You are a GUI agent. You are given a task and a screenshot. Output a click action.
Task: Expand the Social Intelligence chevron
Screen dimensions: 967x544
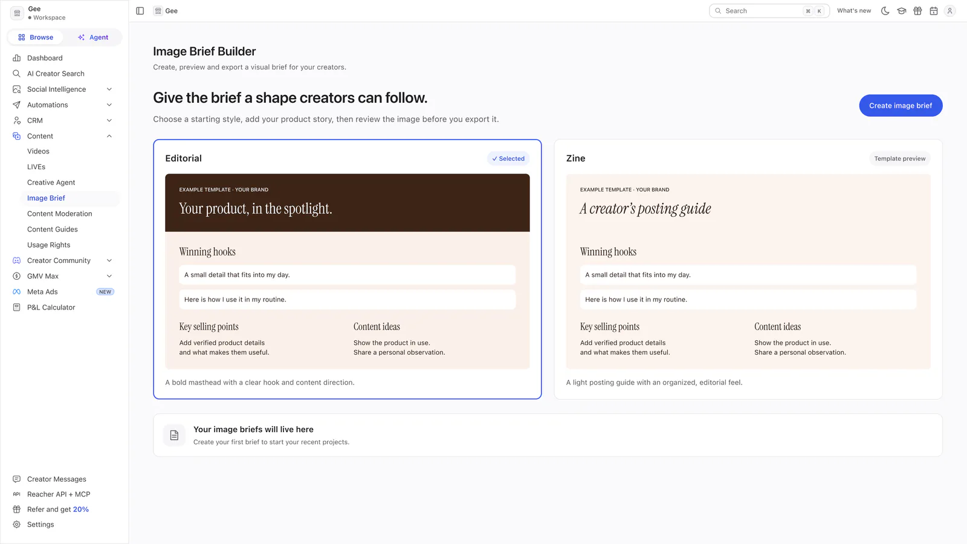[x=109, y=89]
